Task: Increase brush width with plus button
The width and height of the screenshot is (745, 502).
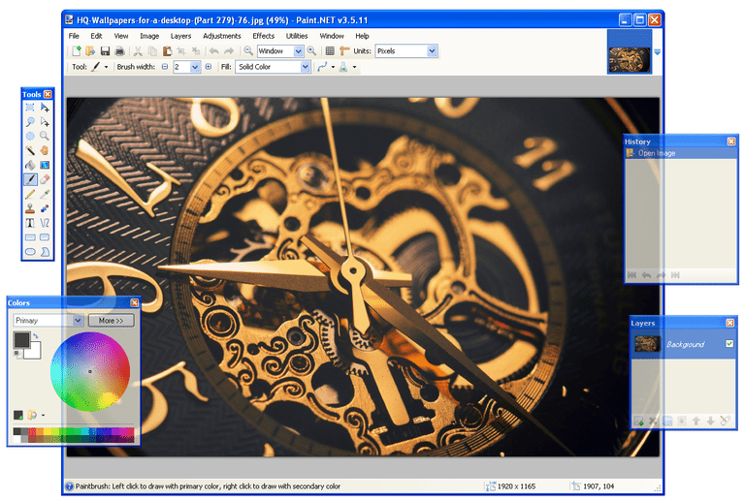Action: [209, 67]
